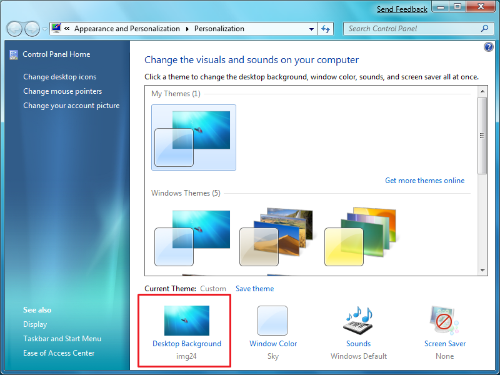Open the address bar dropdown arrow
Image resolution: width=500 pixels, height=375 pixels.
click(311, 29)
